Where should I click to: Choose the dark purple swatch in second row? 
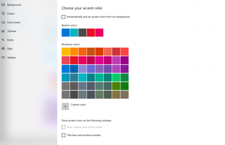coord(124,60)
